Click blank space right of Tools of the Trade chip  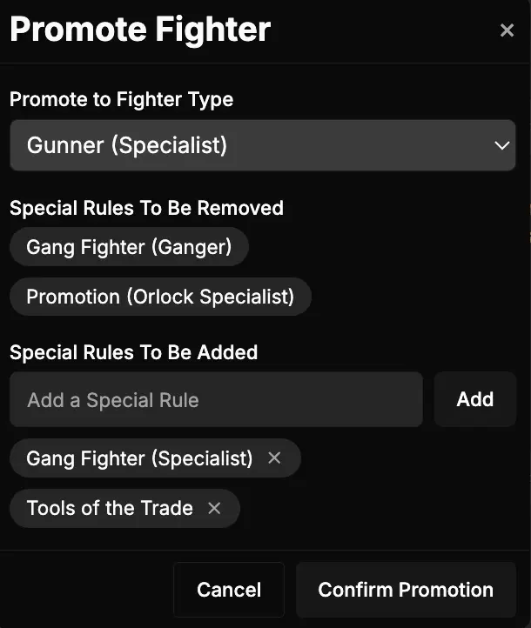tap(374, 508)
